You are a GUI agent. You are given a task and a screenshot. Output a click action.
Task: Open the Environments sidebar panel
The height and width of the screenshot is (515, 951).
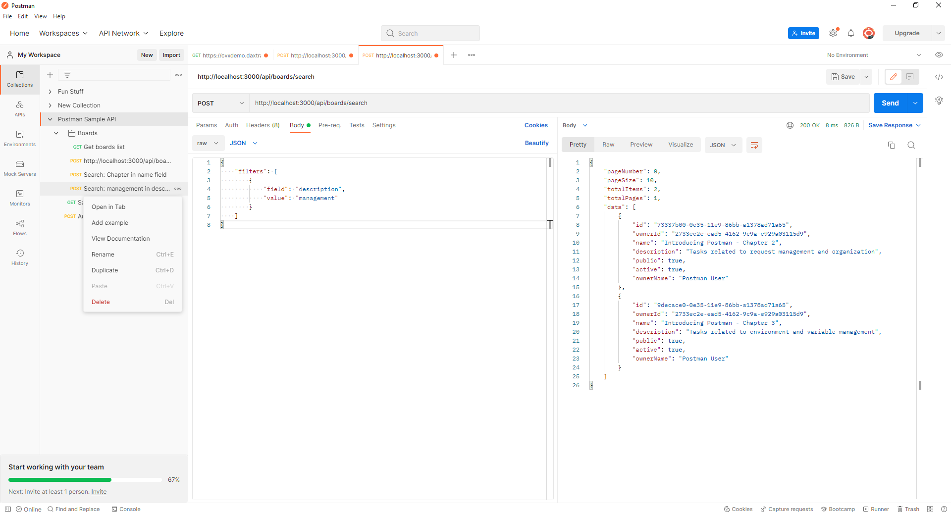point(20,139)
